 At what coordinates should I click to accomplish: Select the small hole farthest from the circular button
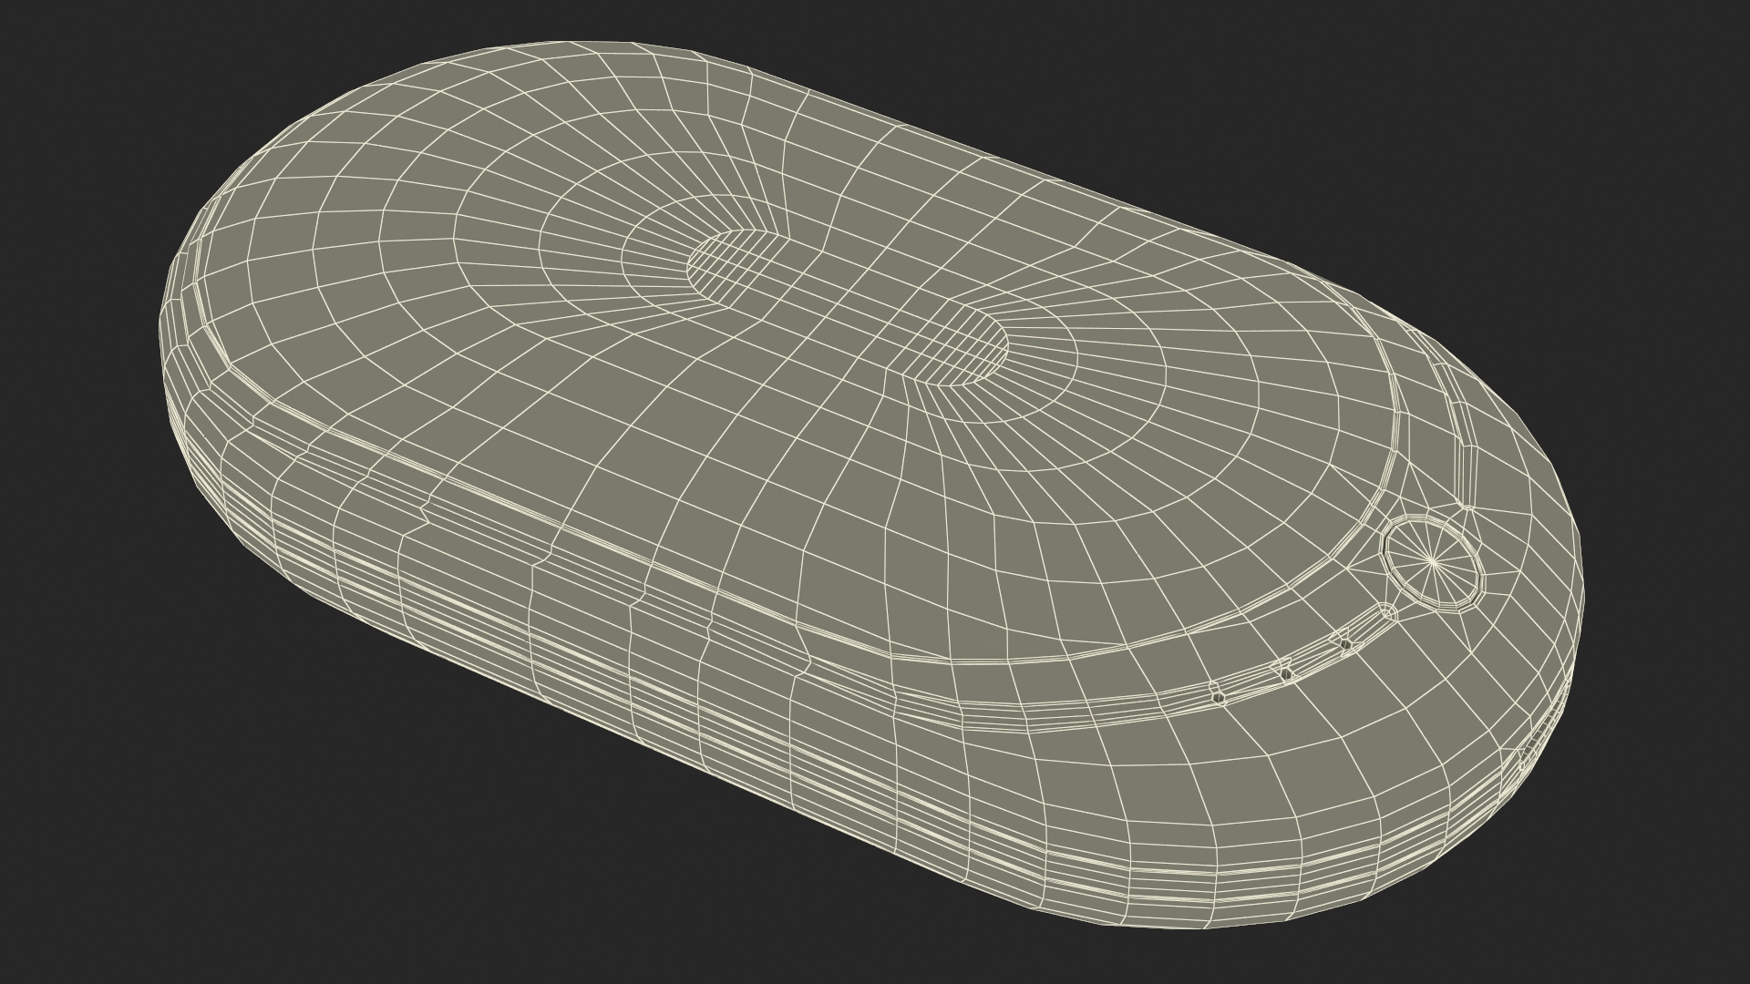pyautogui.click(x=1220, y=697)
